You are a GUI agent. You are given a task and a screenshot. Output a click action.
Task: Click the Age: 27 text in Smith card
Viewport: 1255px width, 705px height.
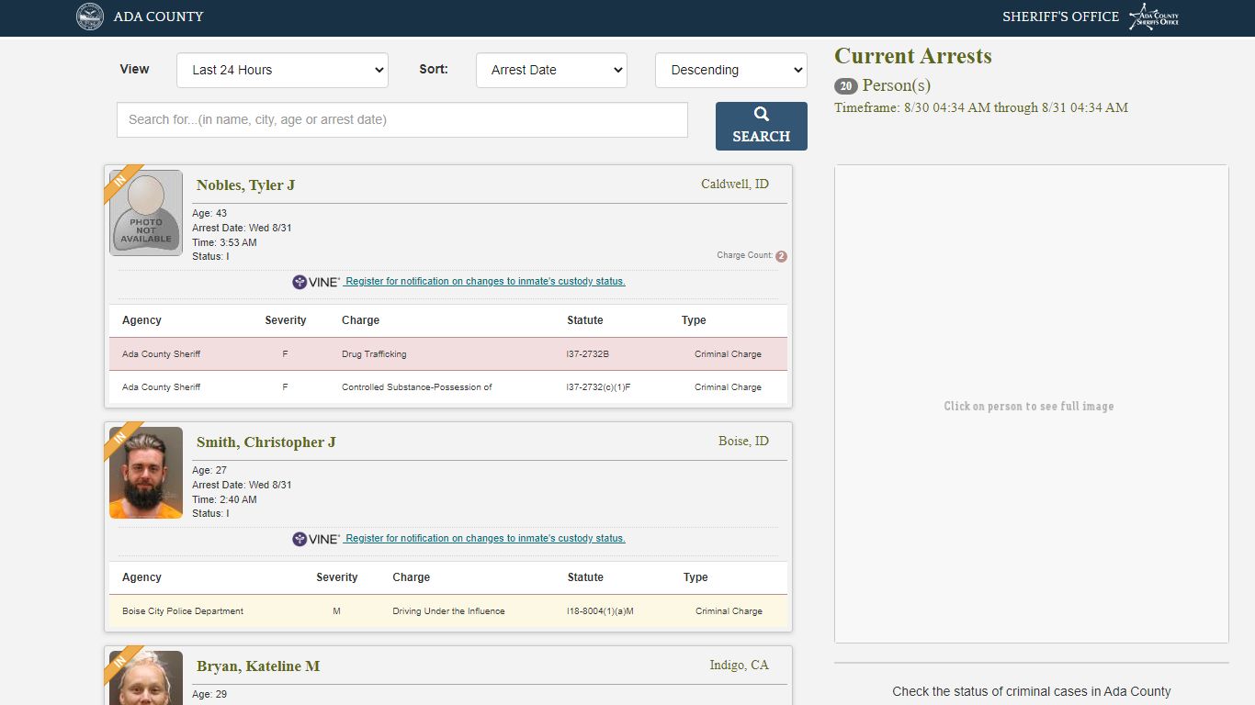tap(209, 470)
